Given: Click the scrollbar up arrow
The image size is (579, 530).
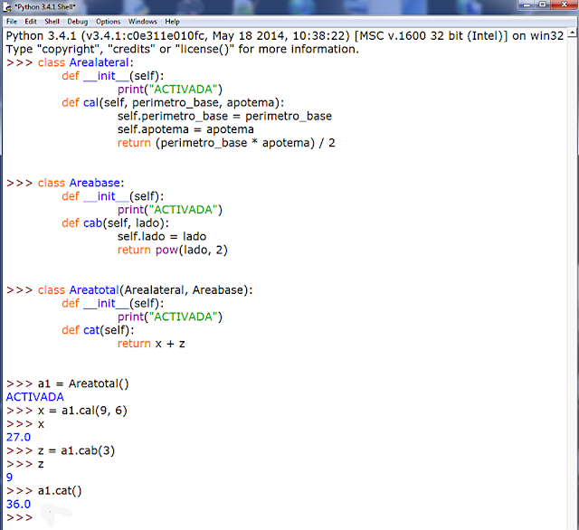Looking at the screenshot, I should click(572, 33).
